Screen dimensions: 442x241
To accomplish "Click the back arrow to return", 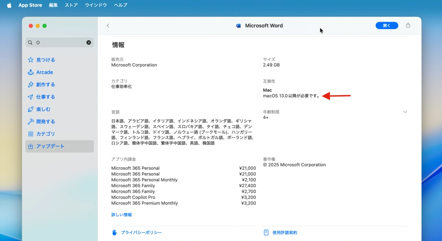I will click(x=108, y=25).
